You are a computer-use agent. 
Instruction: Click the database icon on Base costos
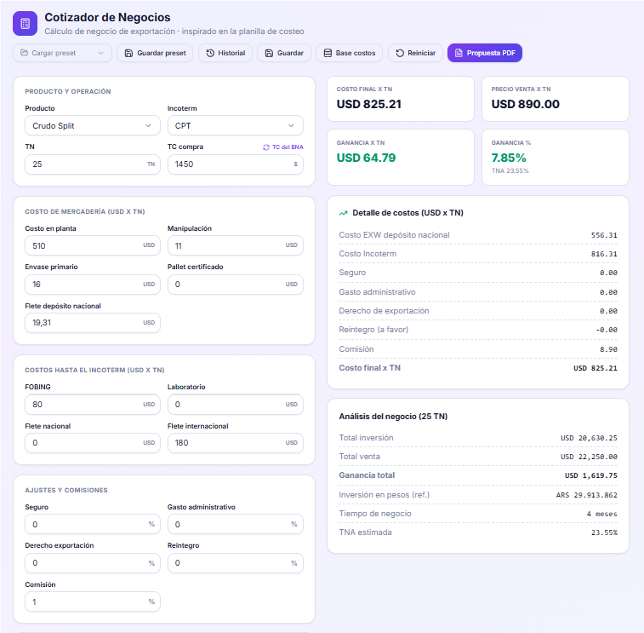(x=328, y=53)
